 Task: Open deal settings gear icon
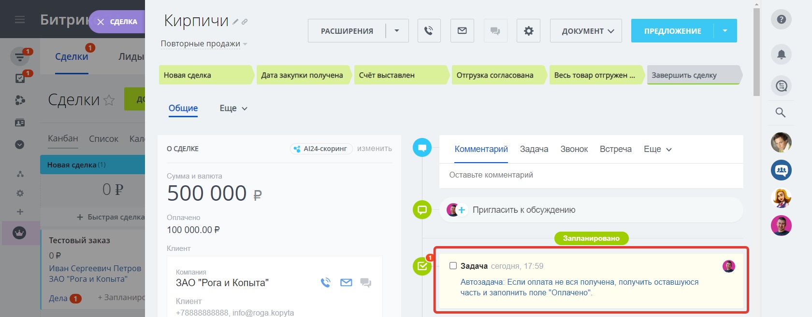tap(528, 31)
